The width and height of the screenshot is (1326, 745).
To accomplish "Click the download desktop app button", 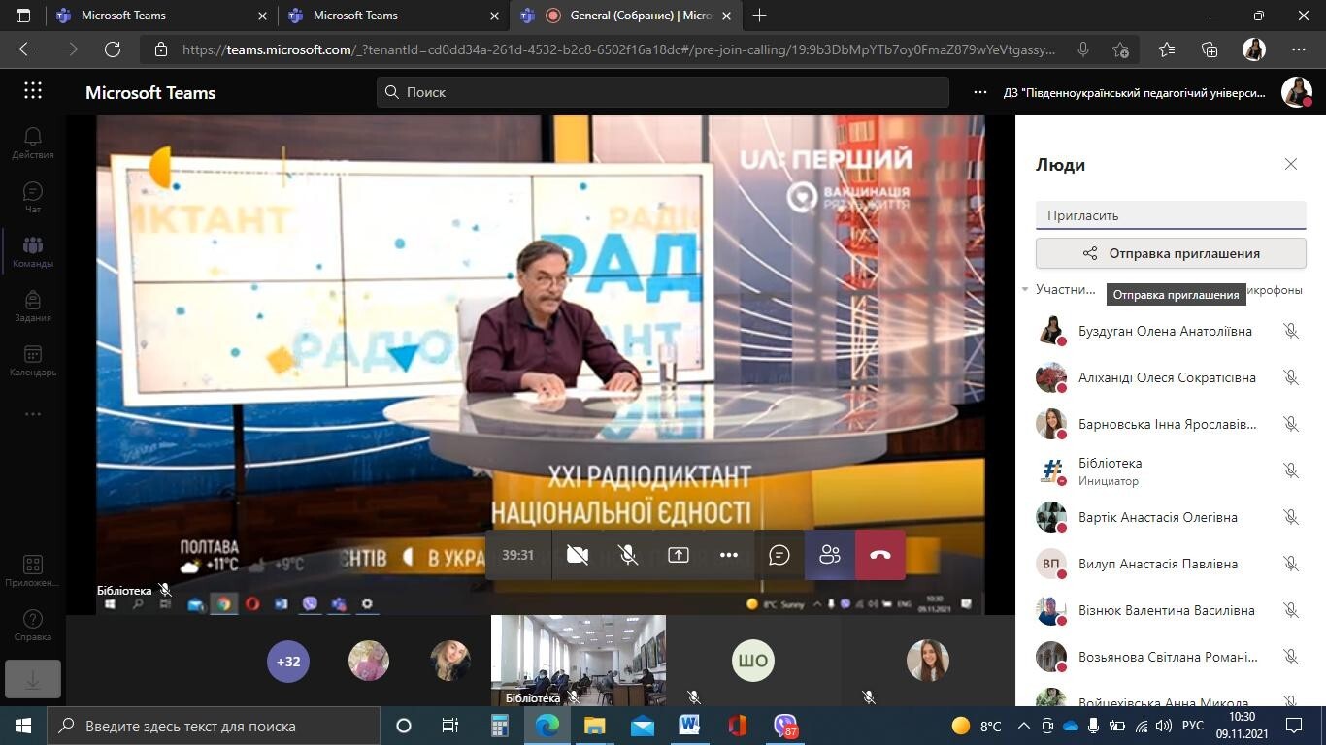I will (33, 680).
